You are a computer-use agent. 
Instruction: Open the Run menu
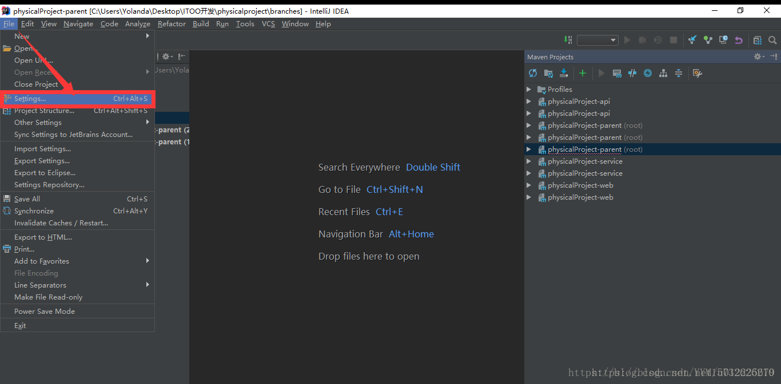point(222,23)
